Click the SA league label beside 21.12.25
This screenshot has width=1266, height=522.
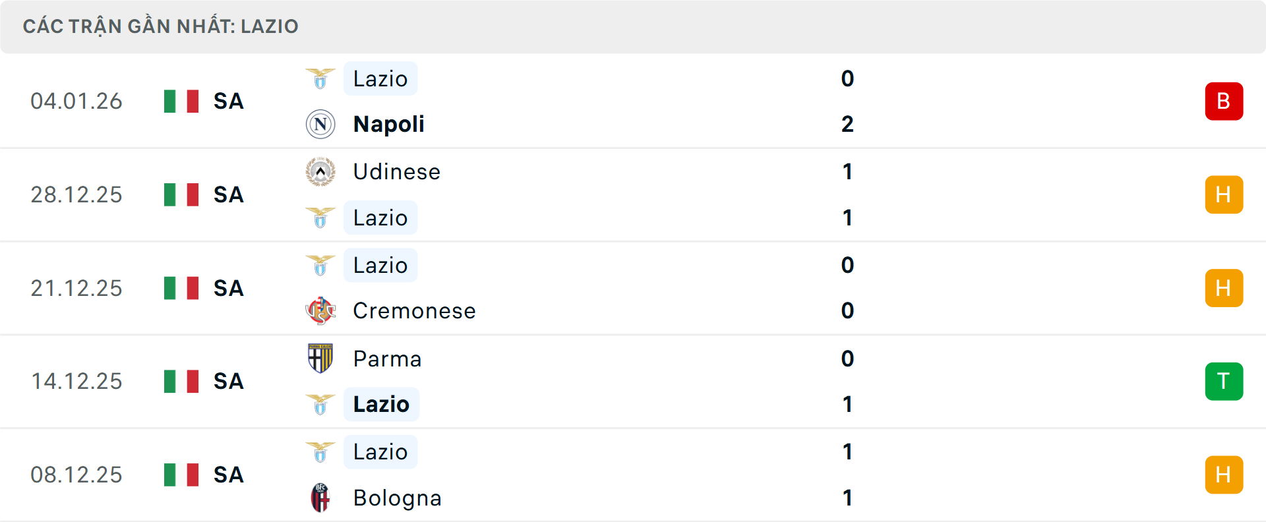pyautogui.click(x=227, y=288)
